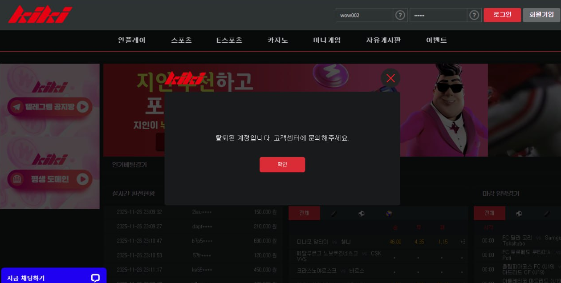
Task: Switch to the 카지노 section
Action: [x=277, y=40]
